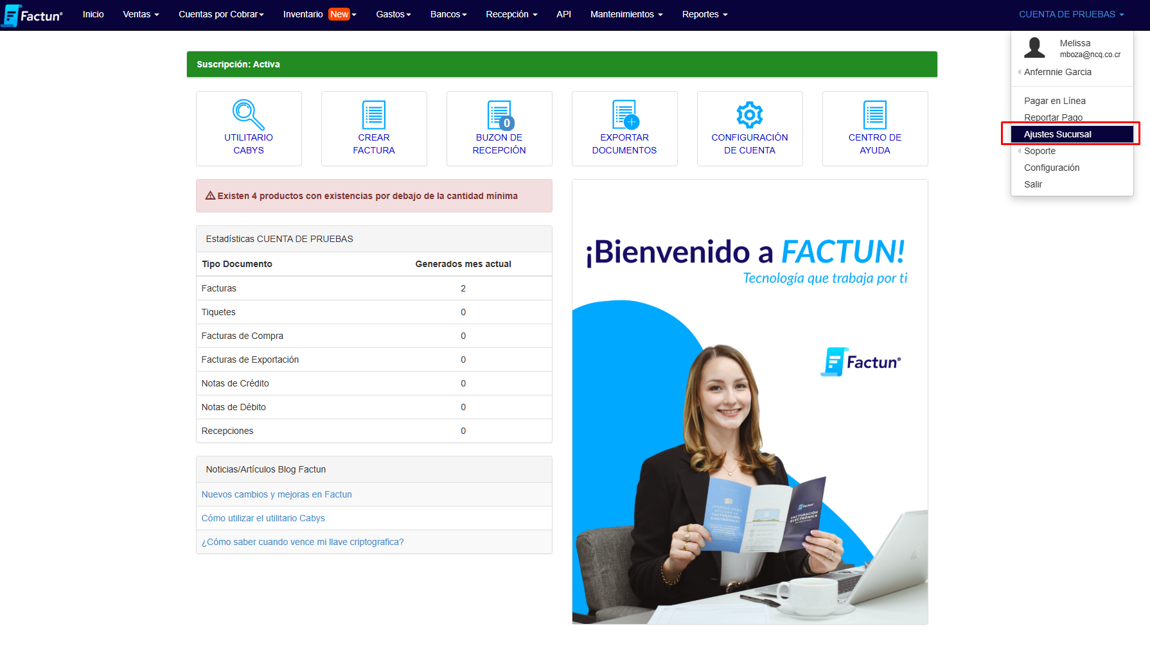Click 'Noticias/Artículos Blog Factun' panel heading
Viewport: 1150px width, 667px height.
[x=374, y=469]
